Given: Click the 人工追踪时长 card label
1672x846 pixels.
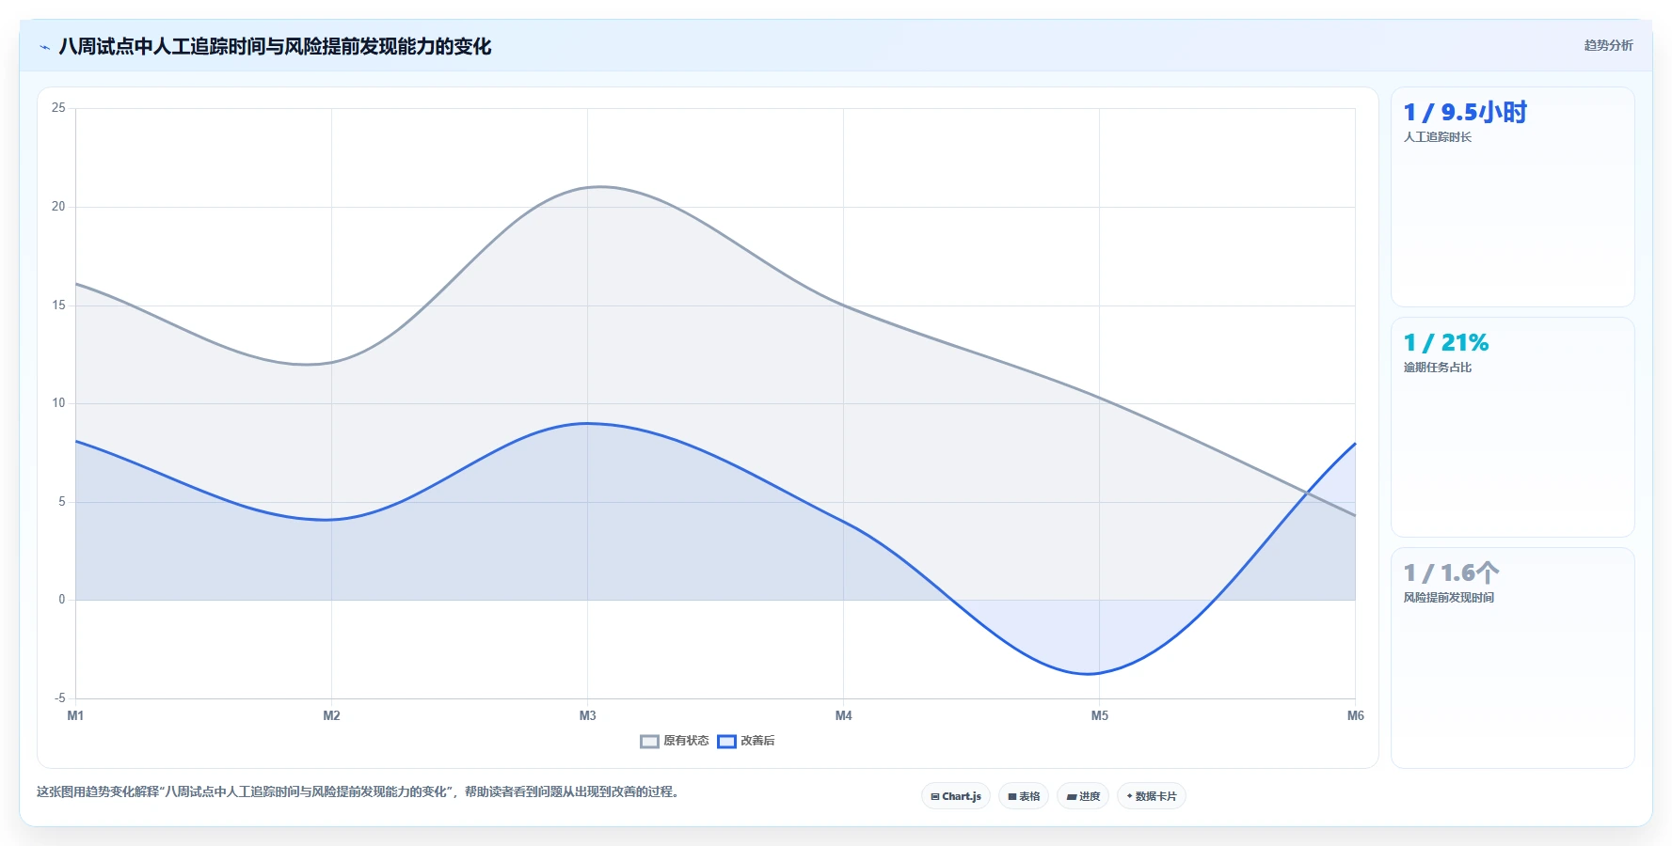Looking at the screenshot, I should (x=1438, y=137).
